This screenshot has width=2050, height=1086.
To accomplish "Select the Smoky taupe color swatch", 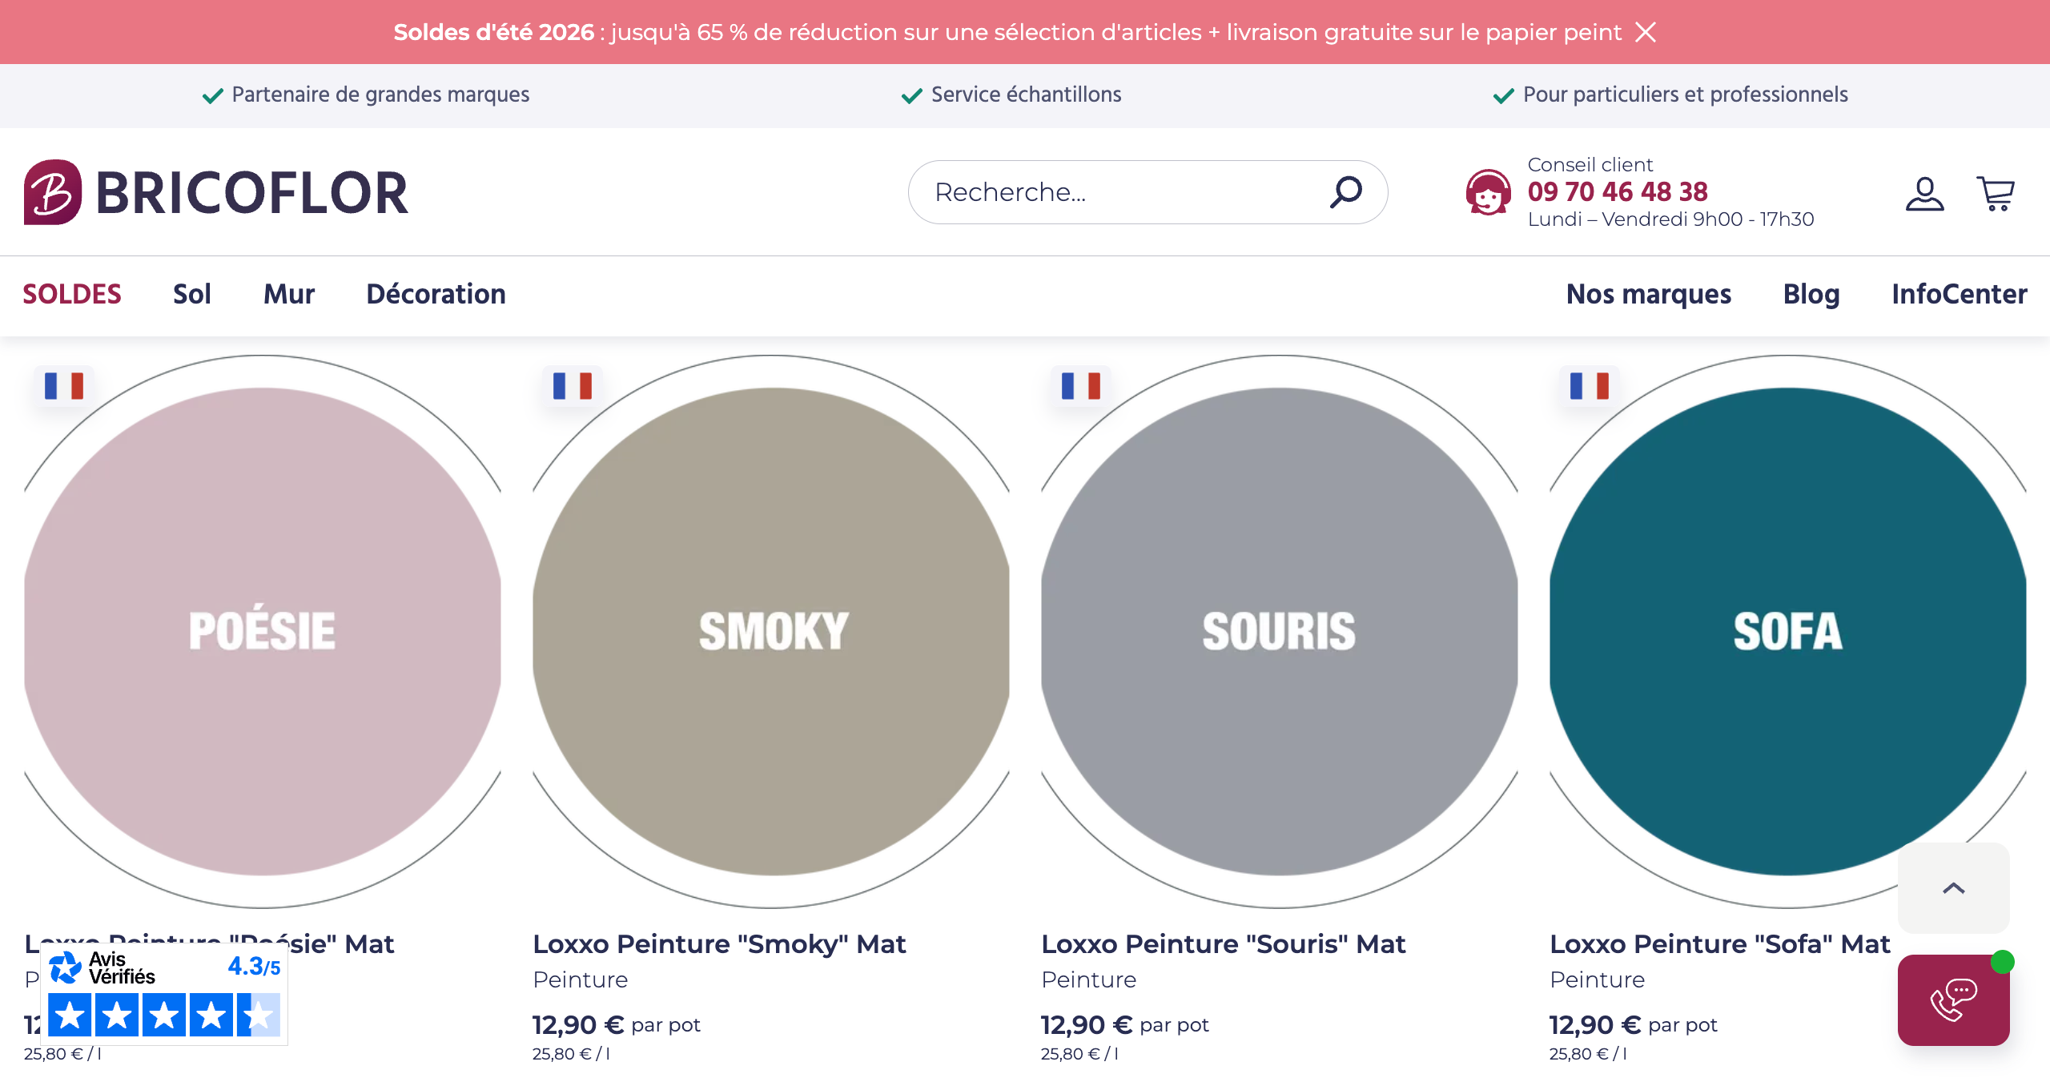I will click(x=771, y=631).
